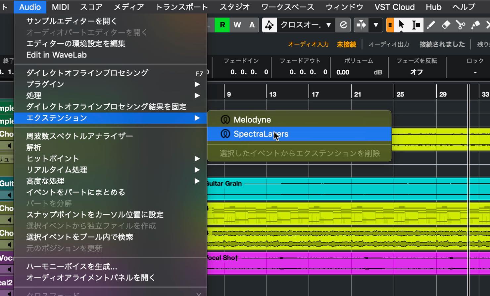490x296 pixels.
Task: Select the Split scissors tool
Action: pyautogui.click(x=460, y=25)
